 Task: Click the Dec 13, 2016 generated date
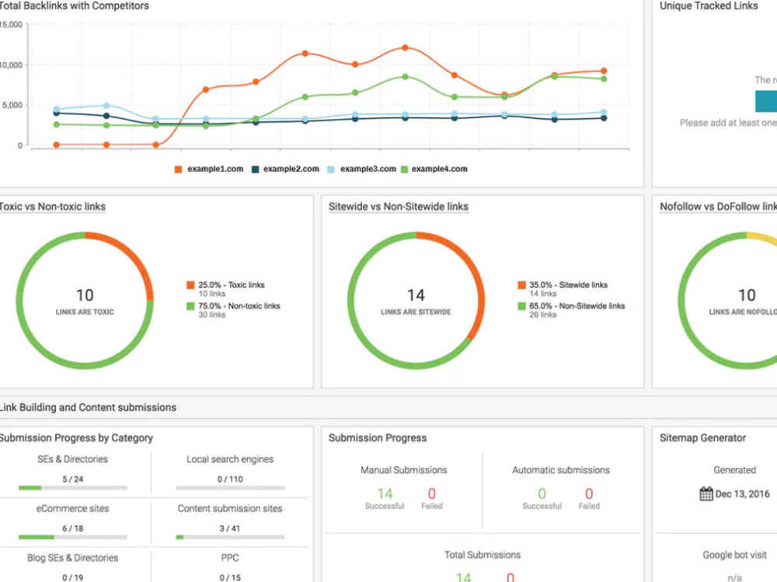click(x=742, y=493)
